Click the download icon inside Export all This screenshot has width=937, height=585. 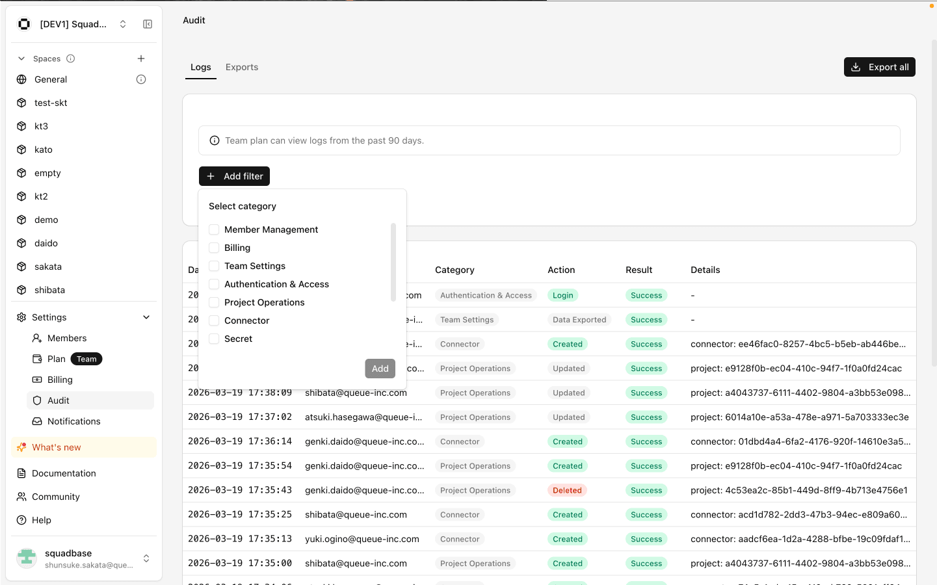(855, 66)
